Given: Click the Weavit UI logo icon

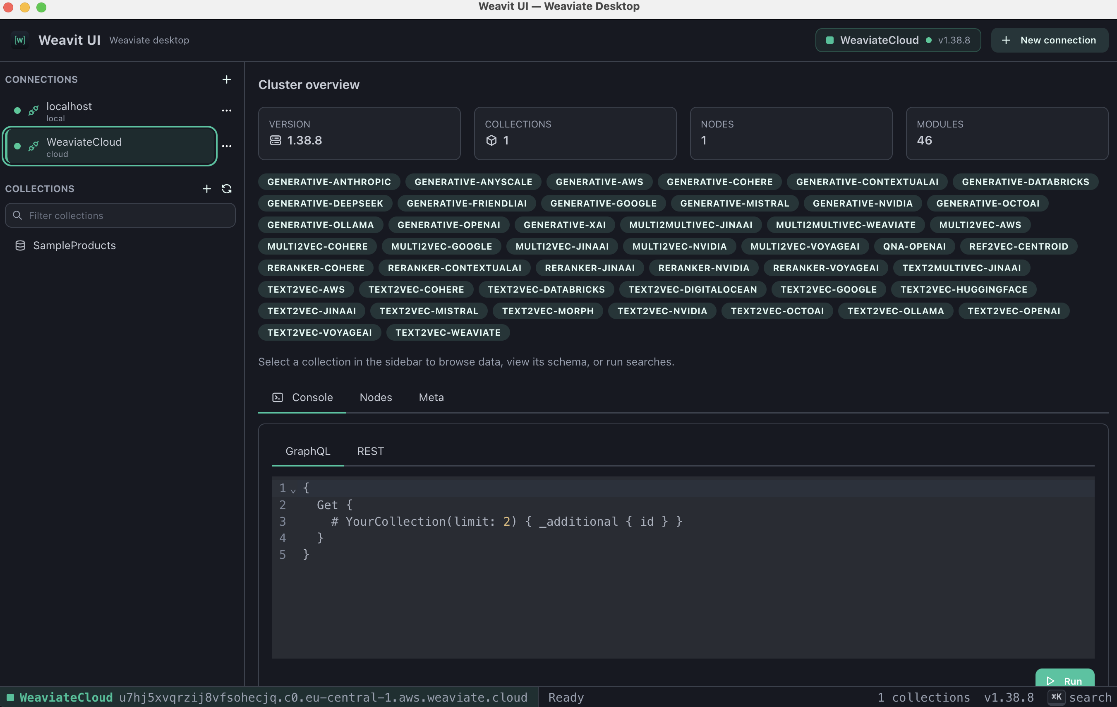Looking at the screenshot, I should 19,40.
